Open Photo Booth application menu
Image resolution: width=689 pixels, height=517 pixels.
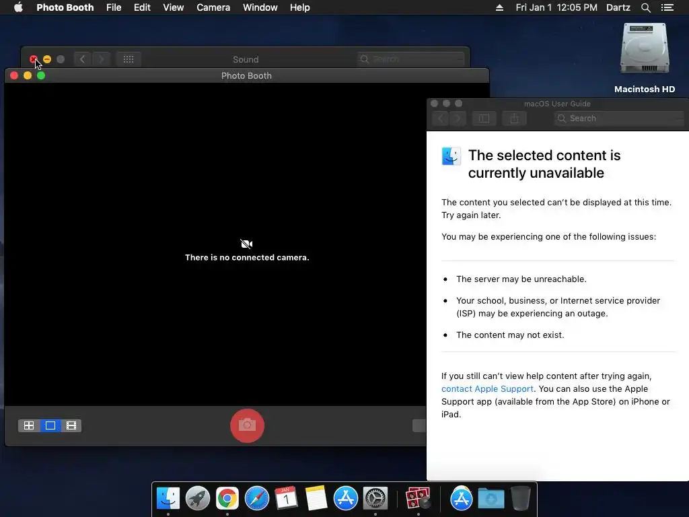pos(65,7)
